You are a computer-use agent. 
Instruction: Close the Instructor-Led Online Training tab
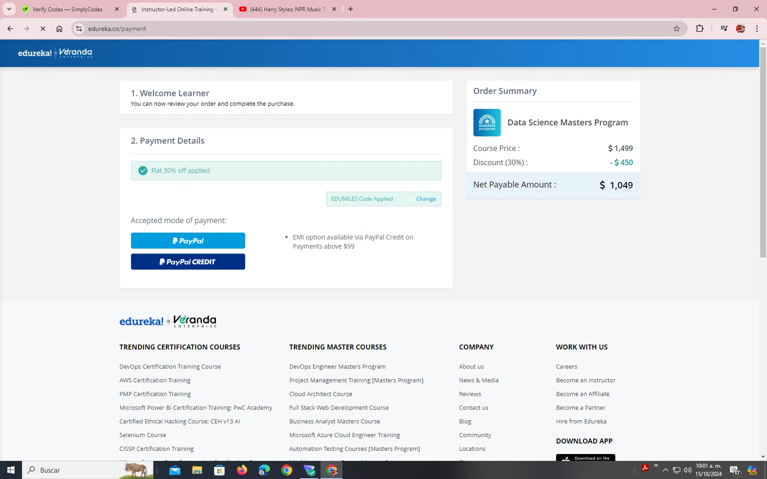pyautogui.click(x=225, y=9)
